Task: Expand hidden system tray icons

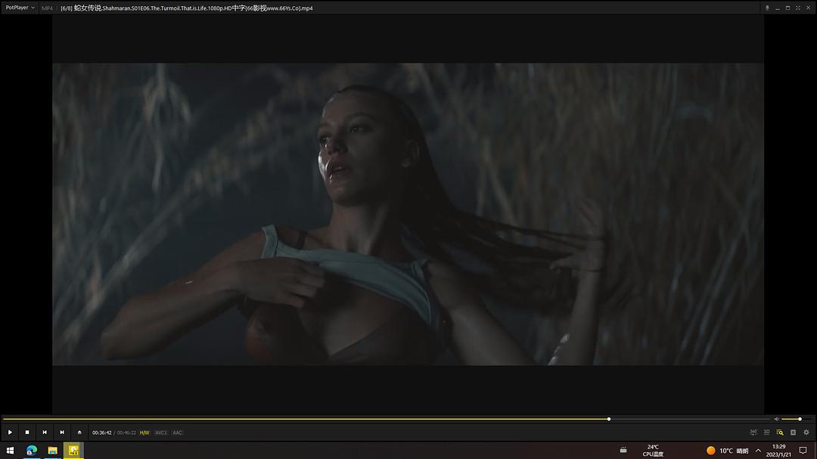Action: (758, 451)
